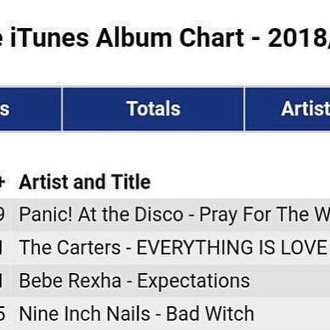This screenshot has height=330, width=330.
Task: Click the '+' column header beside Artist and Title
Action: pos(3,182)
